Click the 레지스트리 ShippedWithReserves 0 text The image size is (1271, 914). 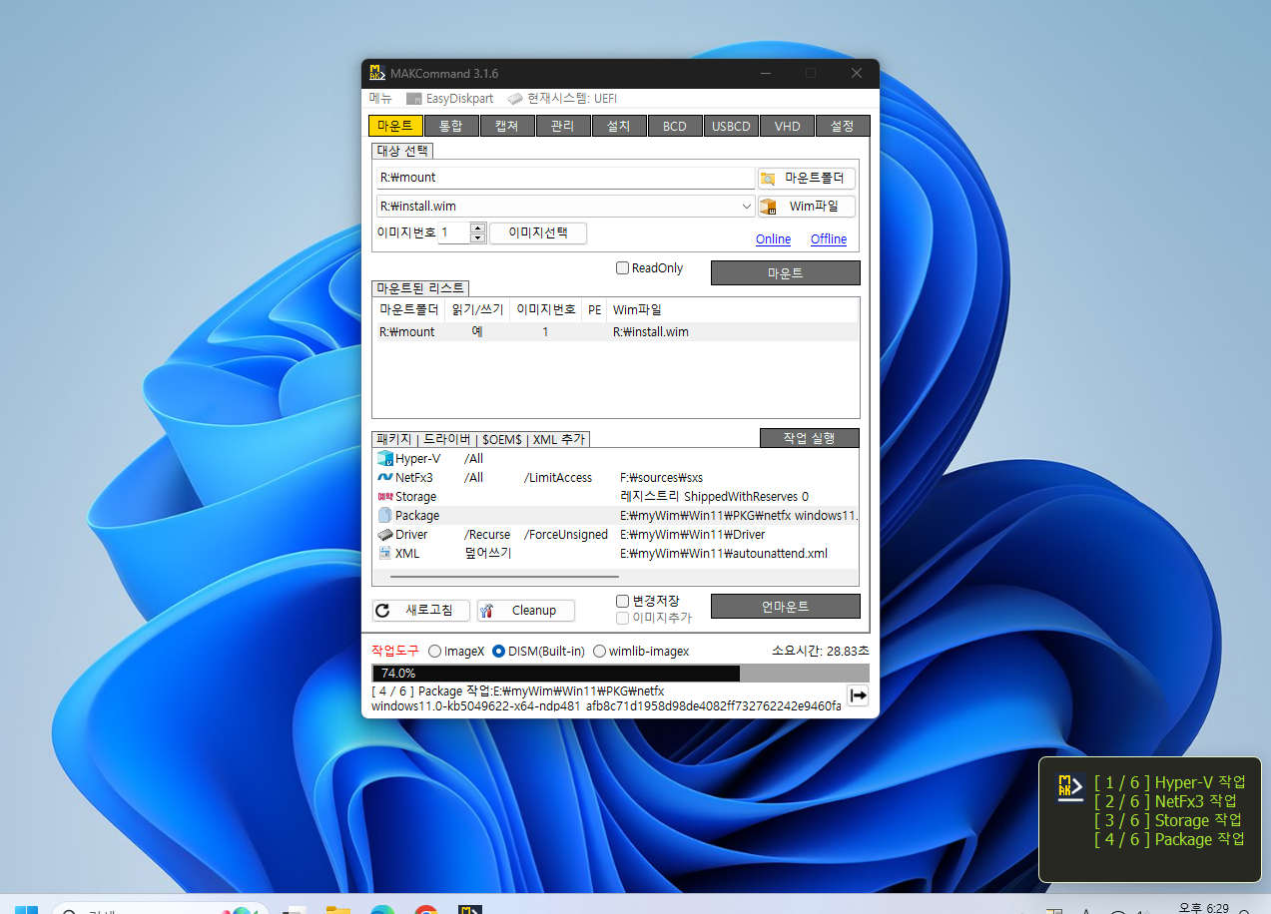714,497
